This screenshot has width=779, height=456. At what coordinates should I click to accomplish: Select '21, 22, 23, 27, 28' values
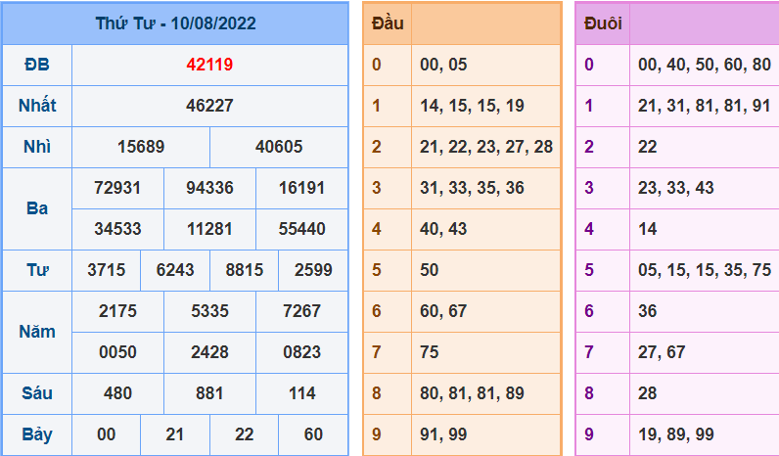click(x=486, y=147)
